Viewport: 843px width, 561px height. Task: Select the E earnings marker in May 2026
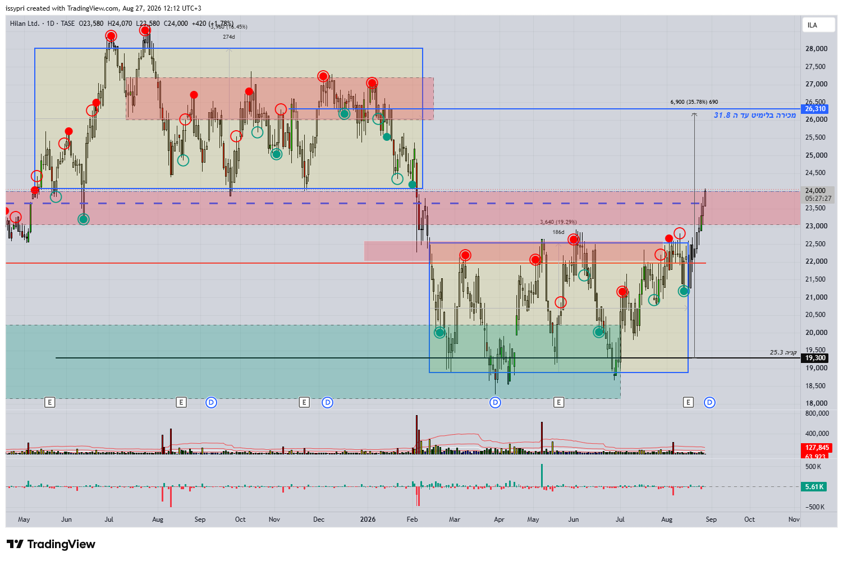(558, 402)
